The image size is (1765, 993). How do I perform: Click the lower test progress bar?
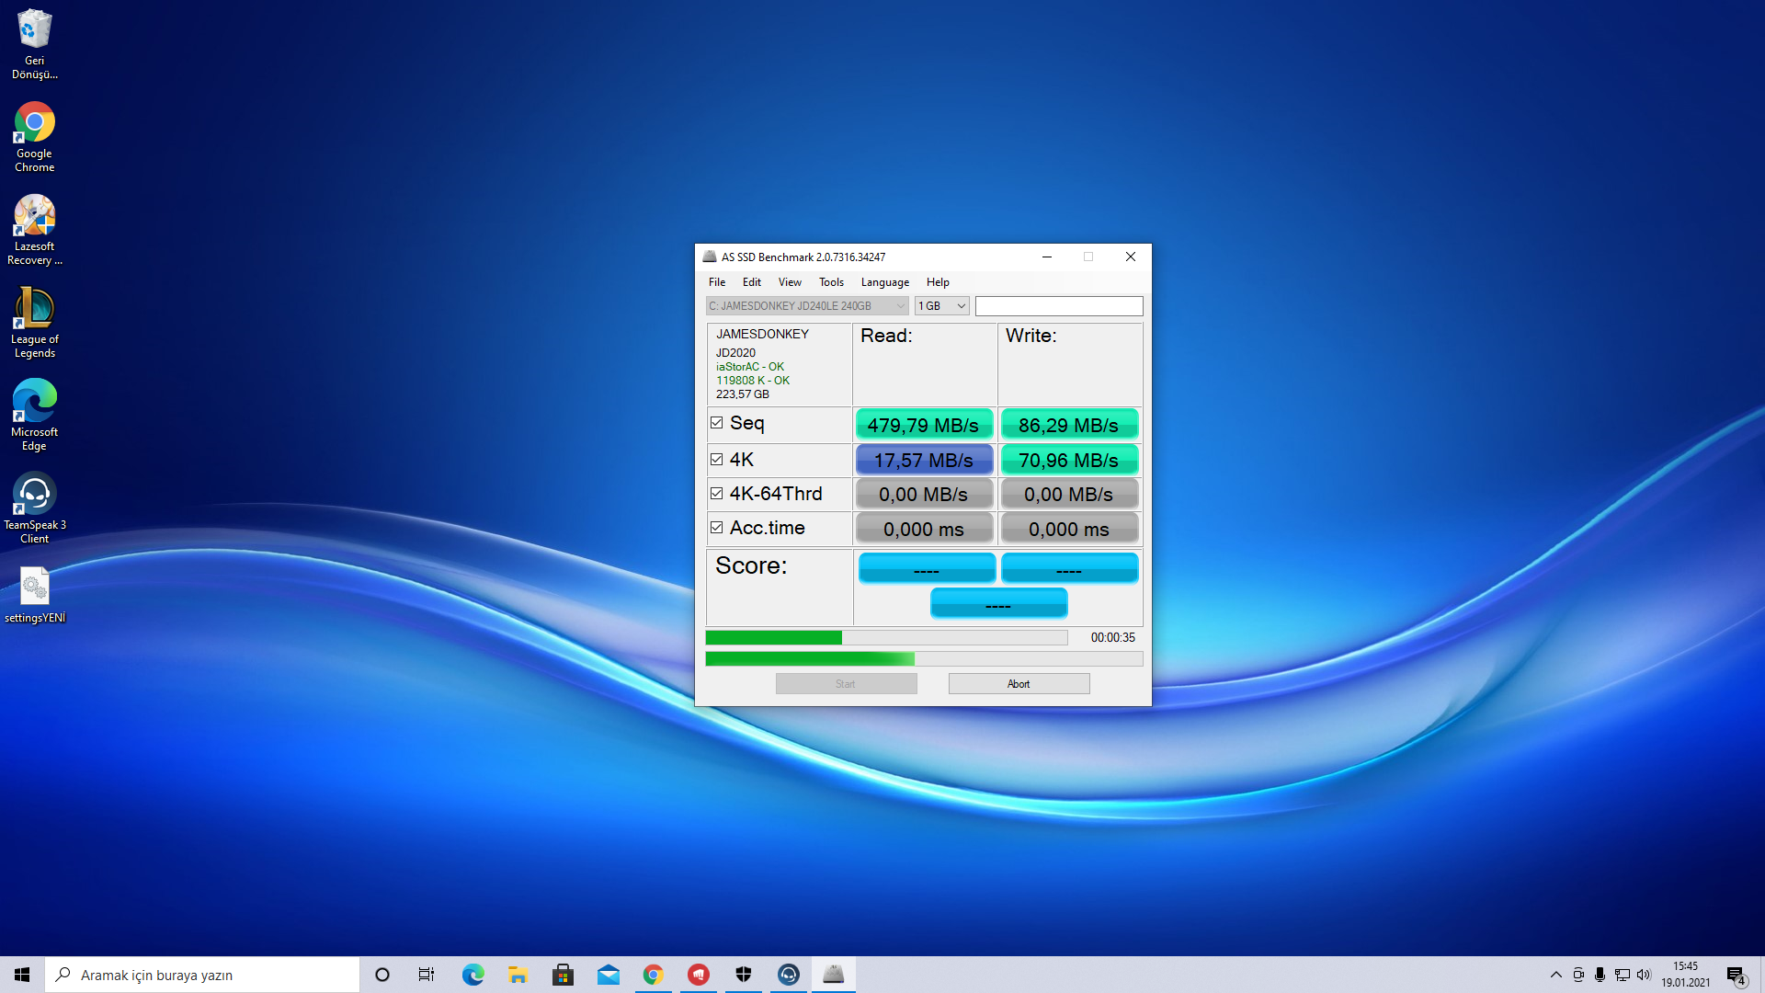(x=924, y=659)
